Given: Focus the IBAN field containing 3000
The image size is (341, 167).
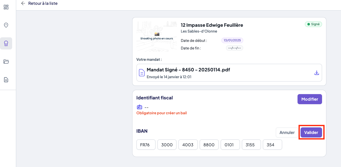Looking at the screenshot, I should click(x=167, y=145).
